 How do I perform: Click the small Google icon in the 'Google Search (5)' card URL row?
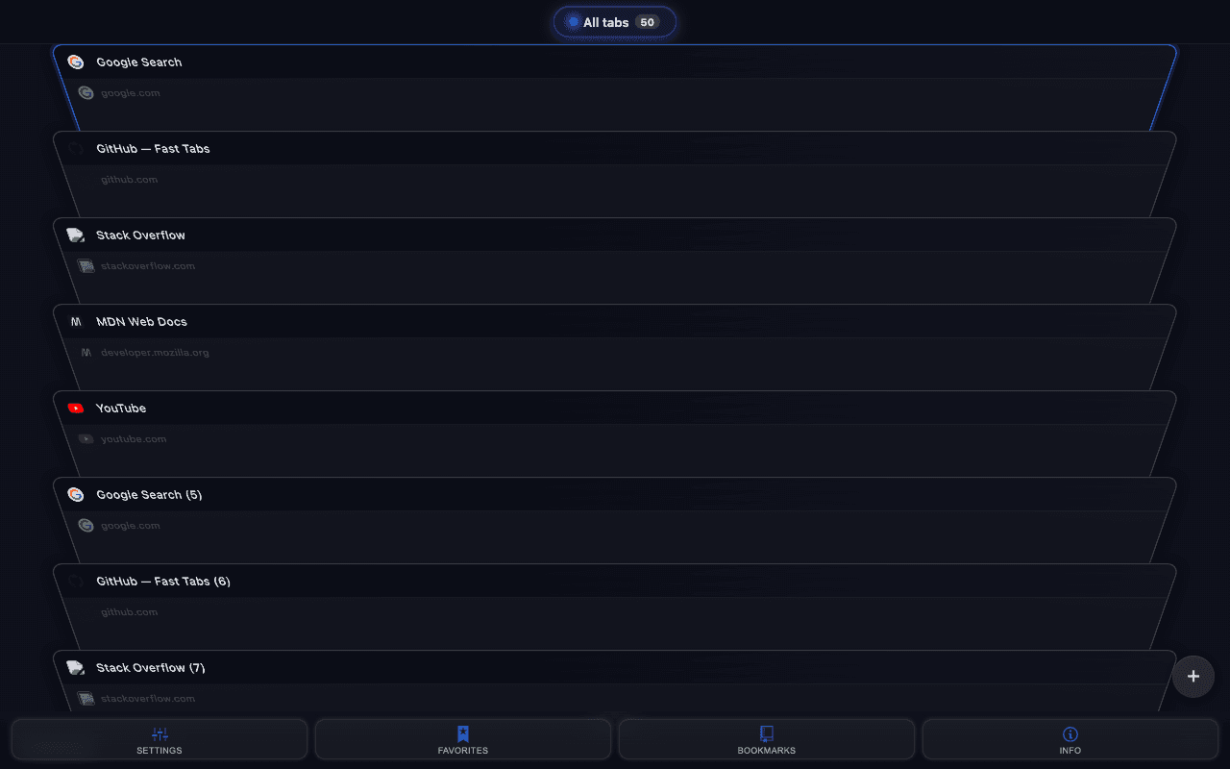(86, 526)
